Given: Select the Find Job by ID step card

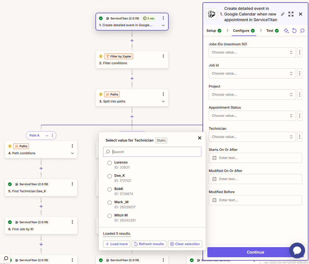Looking at the screenshot, I should [41, 225].
